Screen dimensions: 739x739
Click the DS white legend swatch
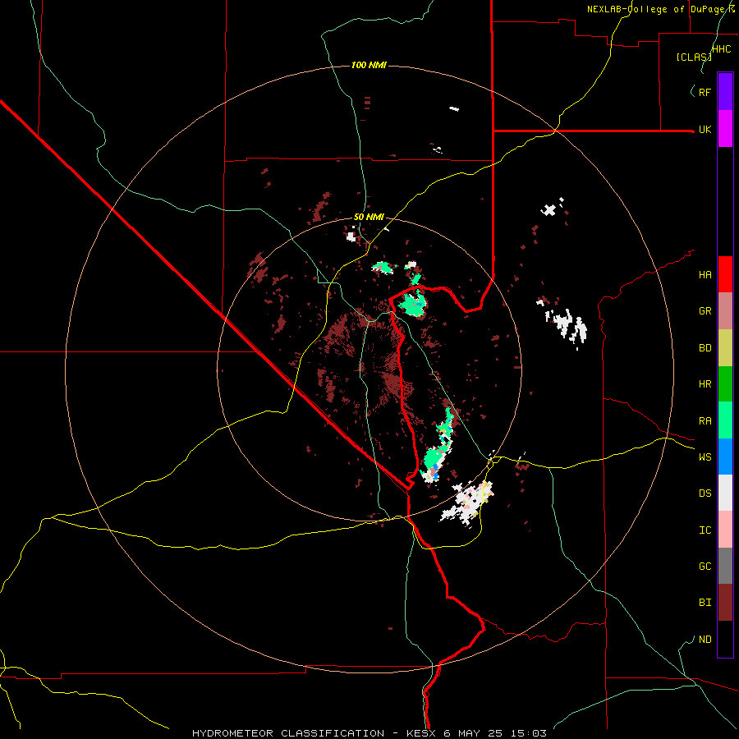[725, 493]
